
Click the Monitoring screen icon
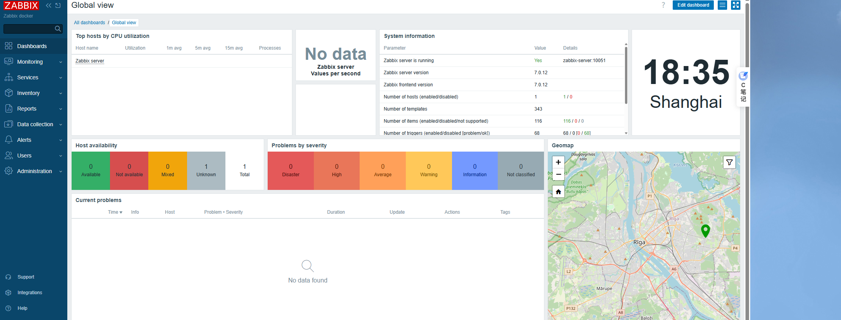tap(9, 61)
